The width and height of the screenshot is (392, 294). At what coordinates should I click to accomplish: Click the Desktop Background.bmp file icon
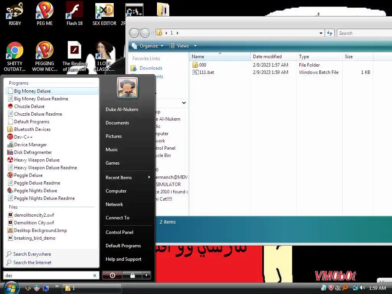pos(10,230)
